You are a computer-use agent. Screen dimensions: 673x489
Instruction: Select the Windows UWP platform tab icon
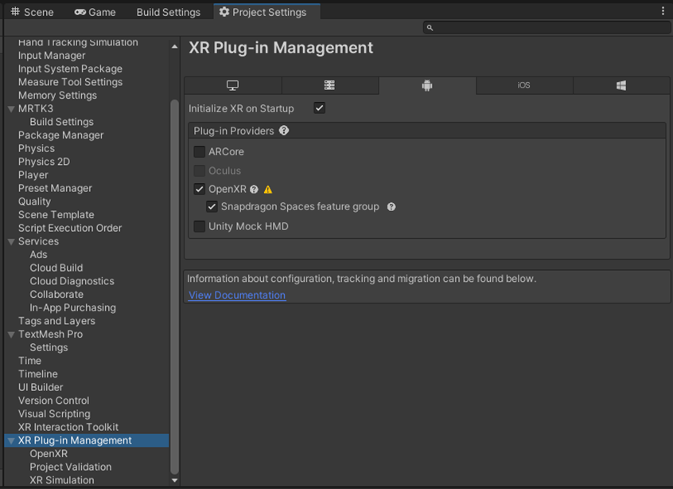[621, 85]
